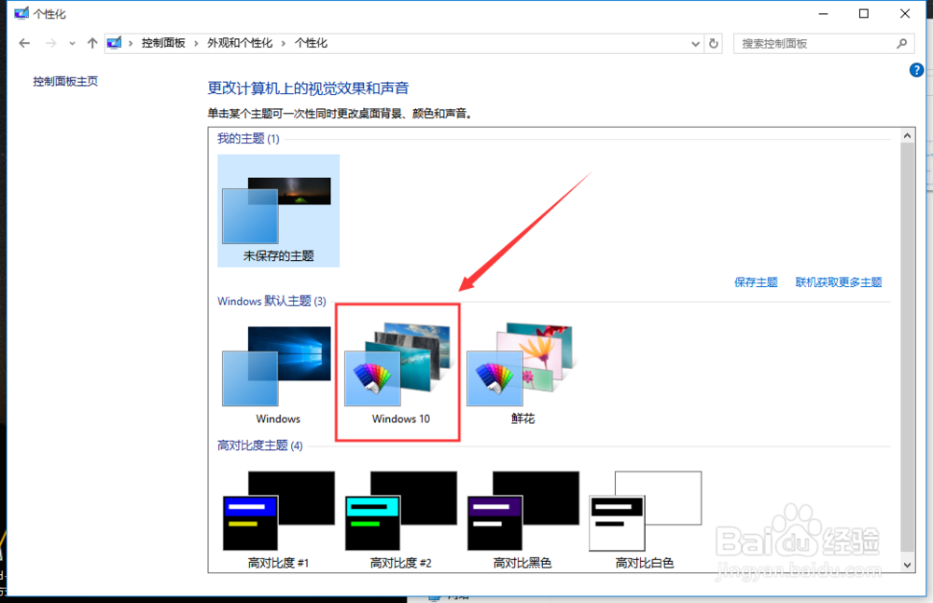
Task: Click the 保存主题 link
Action: pyautogui.click(x=756, y=281)
